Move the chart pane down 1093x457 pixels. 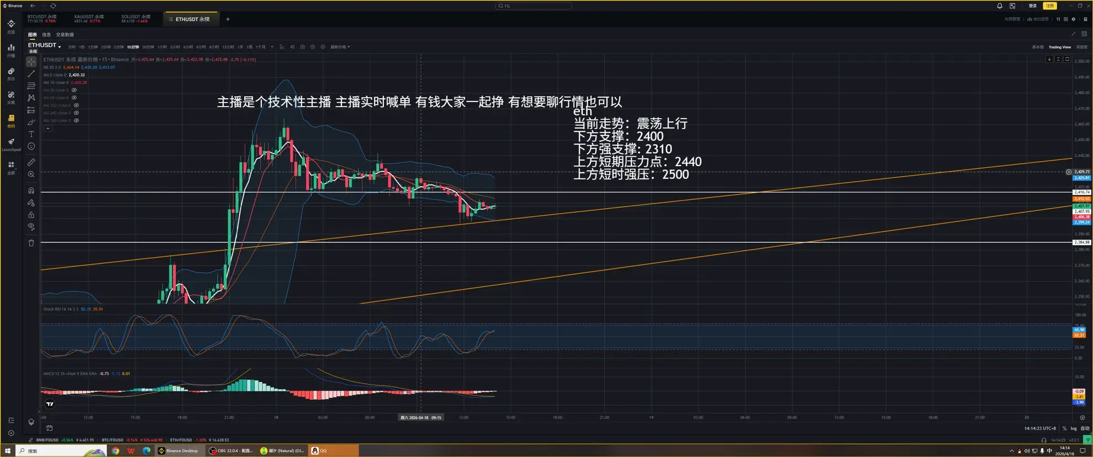1049,59
